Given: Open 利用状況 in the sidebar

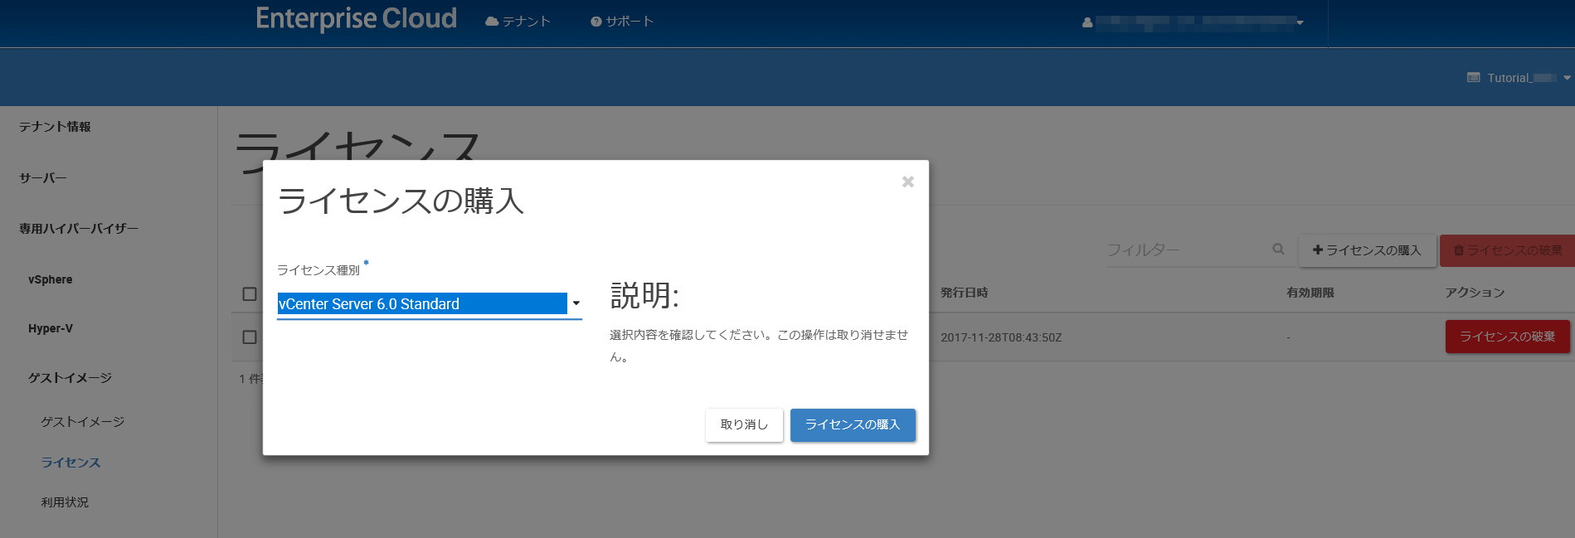Looking at the screenshot, I should (x=65, y=502).
